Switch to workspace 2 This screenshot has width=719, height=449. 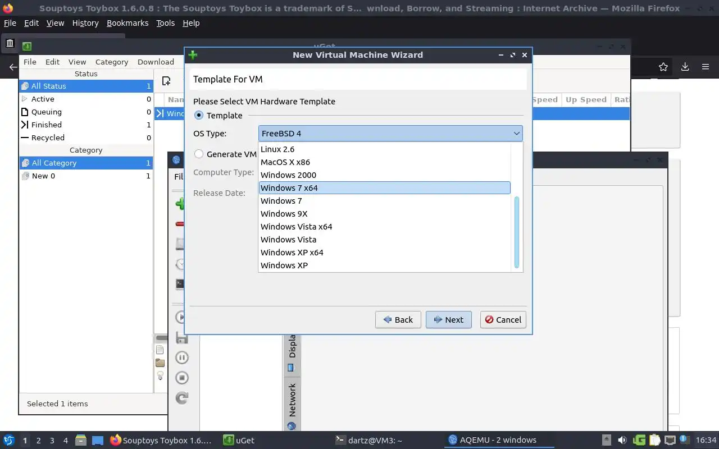pyautogui.click(x=38, y=441)
